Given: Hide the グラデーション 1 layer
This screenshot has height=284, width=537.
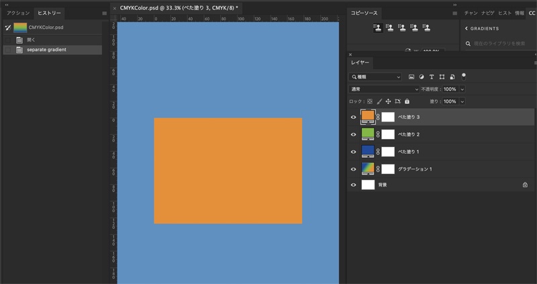Looking at the screenshot, I should coord(354,169).
